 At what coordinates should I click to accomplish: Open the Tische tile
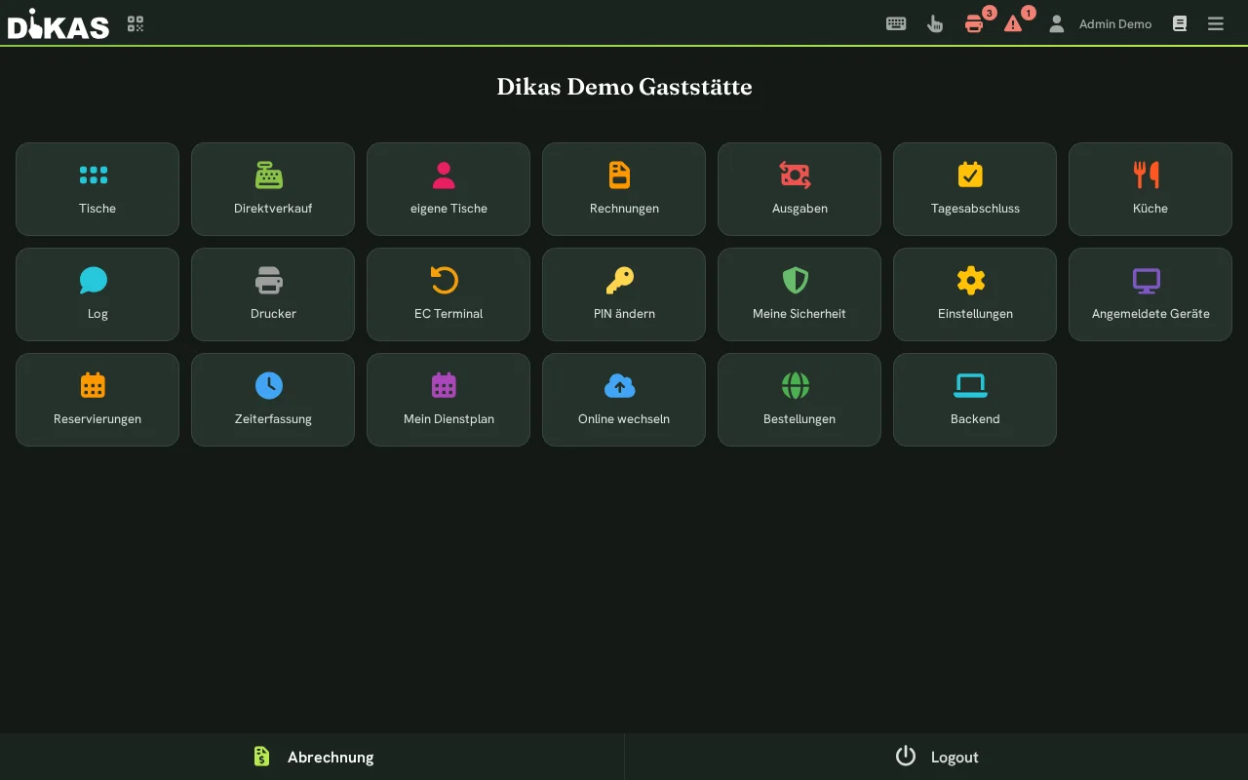coord(97,189)
